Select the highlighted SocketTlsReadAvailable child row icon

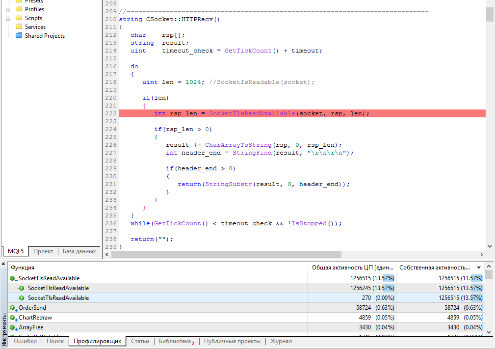22,298
